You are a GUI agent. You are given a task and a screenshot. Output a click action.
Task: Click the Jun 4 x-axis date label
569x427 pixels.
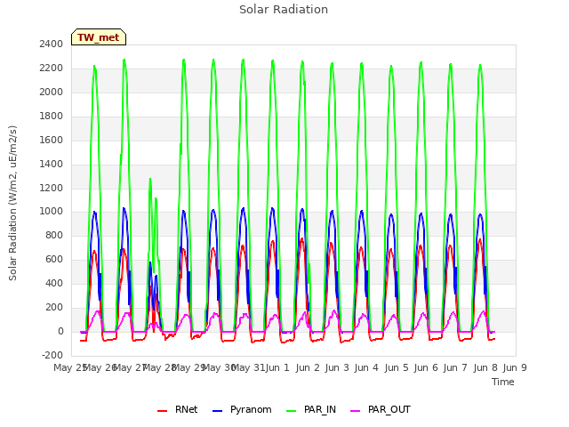[366, 367]
